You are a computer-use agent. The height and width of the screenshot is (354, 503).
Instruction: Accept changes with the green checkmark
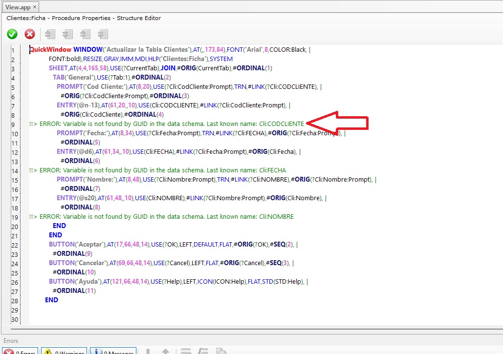12,34
